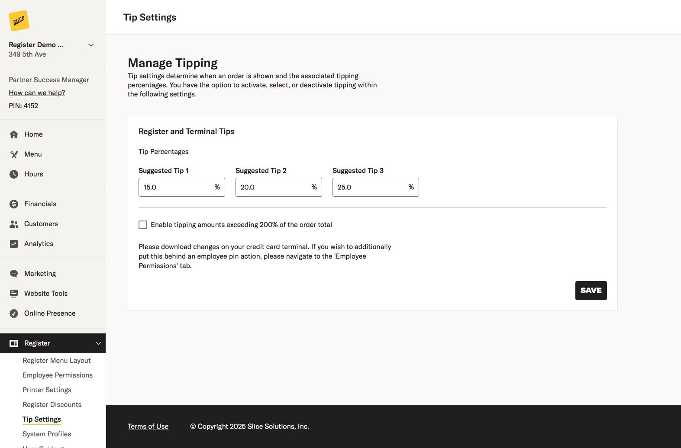Expand the Register Demo location dropdown

91,45
